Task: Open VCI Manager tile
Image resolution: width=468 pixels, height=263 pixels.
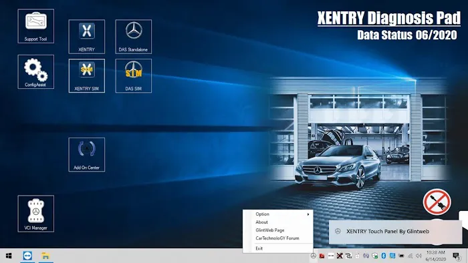Action: (x=36, y=214)
